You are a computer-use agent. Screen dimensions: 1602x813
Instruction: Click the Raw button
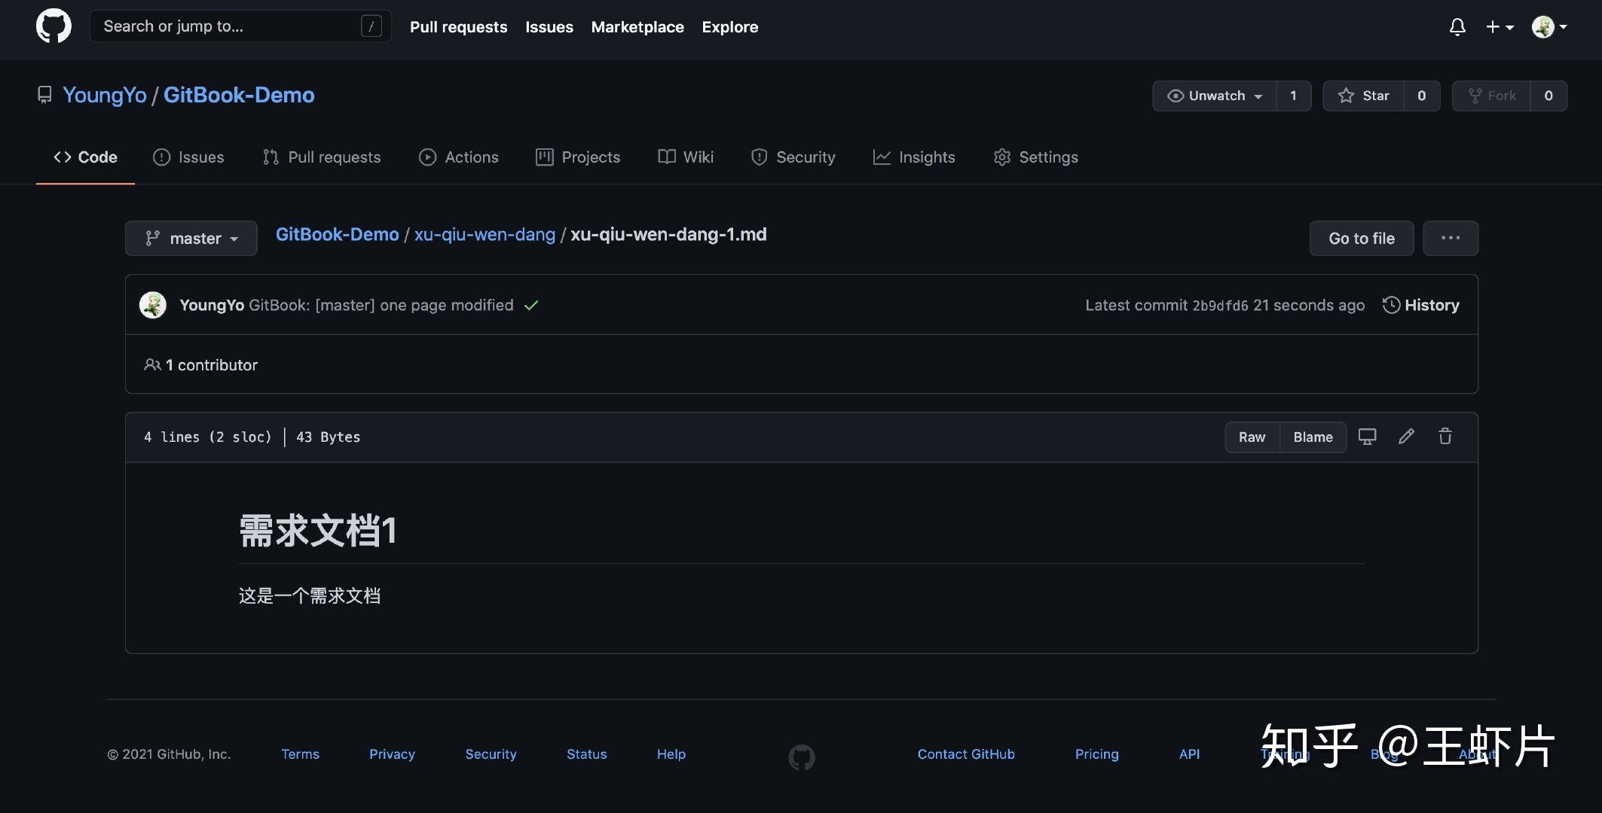(1252, 437)
